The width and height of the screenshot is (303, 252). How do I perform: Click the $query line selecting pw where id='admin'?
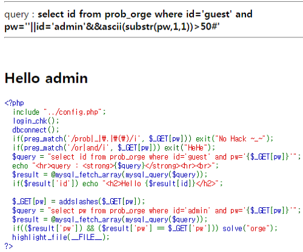coord(156,210)
